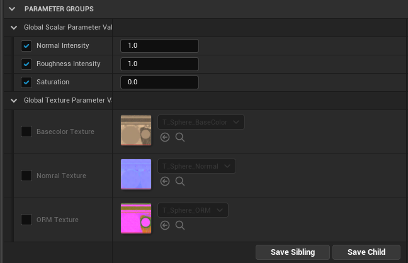The height and width of the screenshot is (263, 408).
Task: Uncheck the Saturation override checkbox
Action: [26, 82]
